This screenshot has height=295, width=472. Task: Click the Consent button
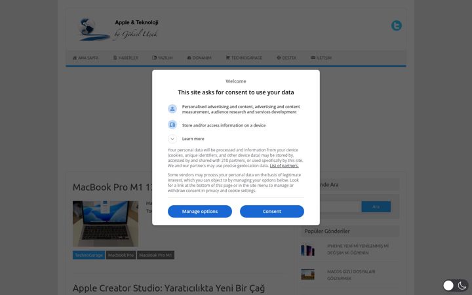tap(272, 211)
